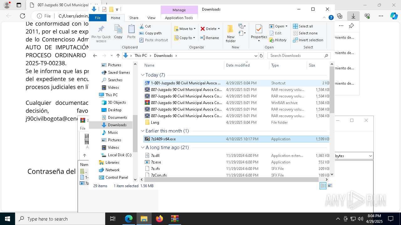The height and width of the screenshot is (225, 401).
Task: Open Microsoft Edge from the taskbar
Action: [x=129, y=219]
